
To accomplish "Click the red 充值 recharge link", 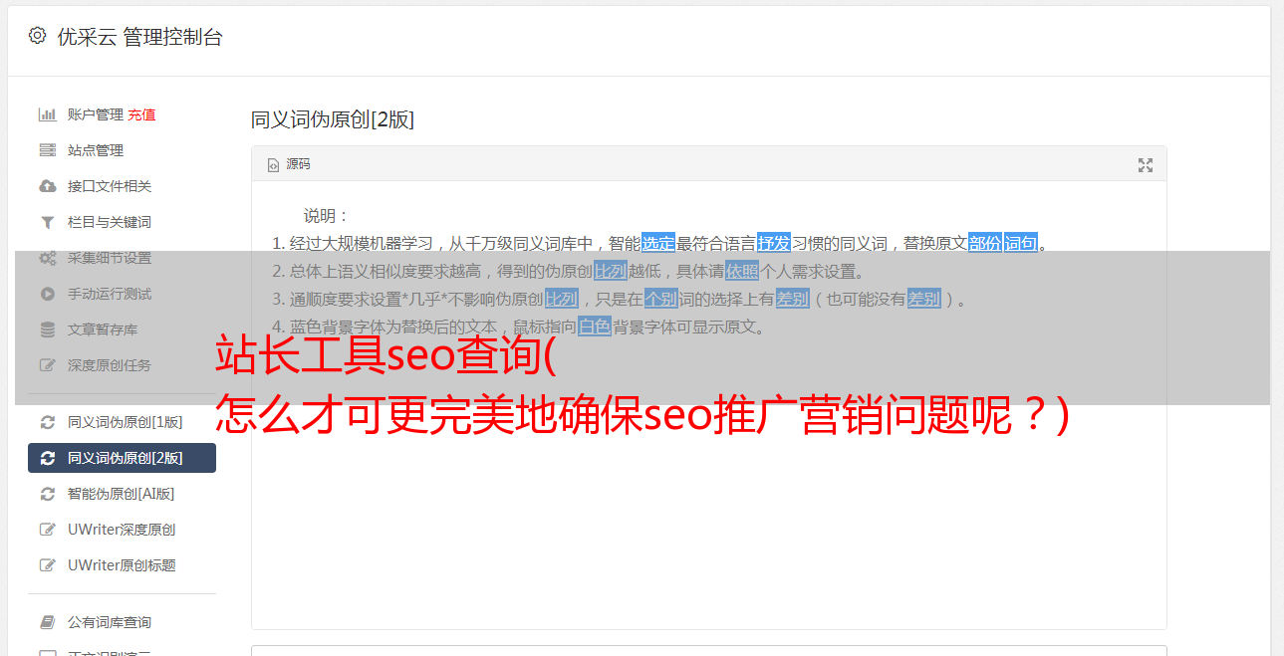I will (141, 114).
